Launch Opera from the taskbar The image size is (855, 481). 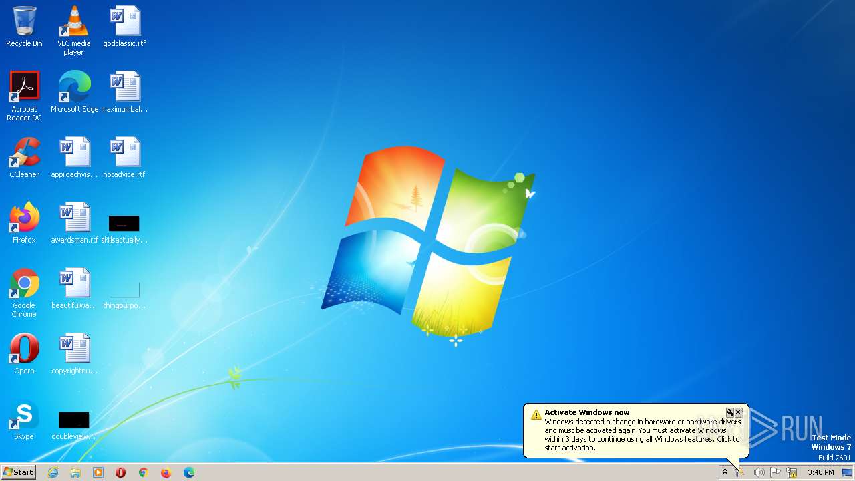click(121, 472)
